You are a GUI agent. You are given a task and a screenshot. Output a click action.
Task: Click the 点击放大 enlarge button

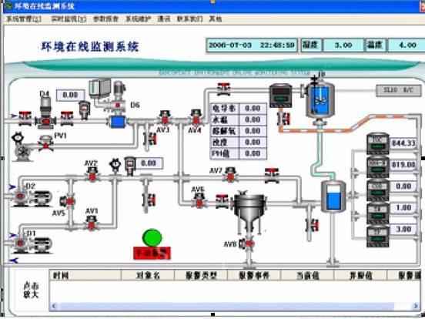point(31,290)
